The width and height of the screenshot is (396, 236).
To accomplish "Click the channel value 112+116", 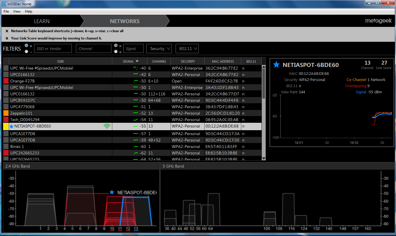I will click(x=157, y=94).
